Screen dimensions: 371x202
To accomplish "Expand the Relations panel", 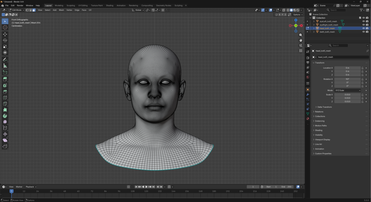I will (319, 112).
